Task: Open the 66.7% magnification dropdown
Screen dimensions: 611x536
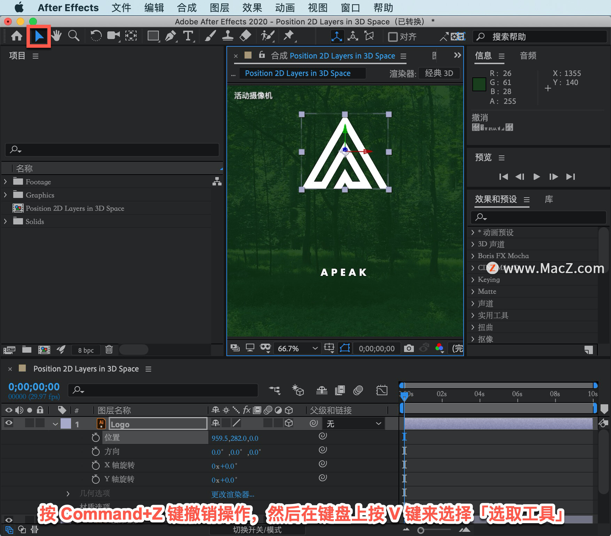Action: pyautogui.click(x=297, y=349)
